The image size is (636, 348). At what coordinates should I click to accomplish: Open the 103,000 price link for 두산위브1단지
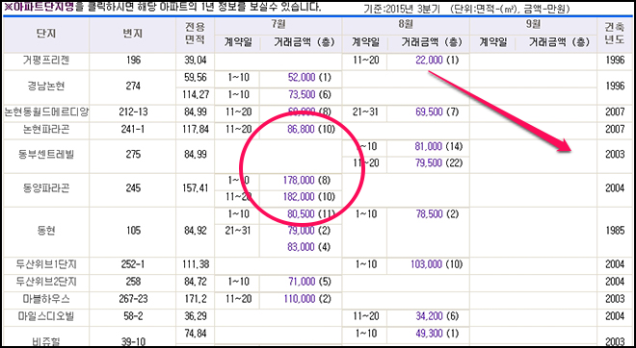click(426, 264)
